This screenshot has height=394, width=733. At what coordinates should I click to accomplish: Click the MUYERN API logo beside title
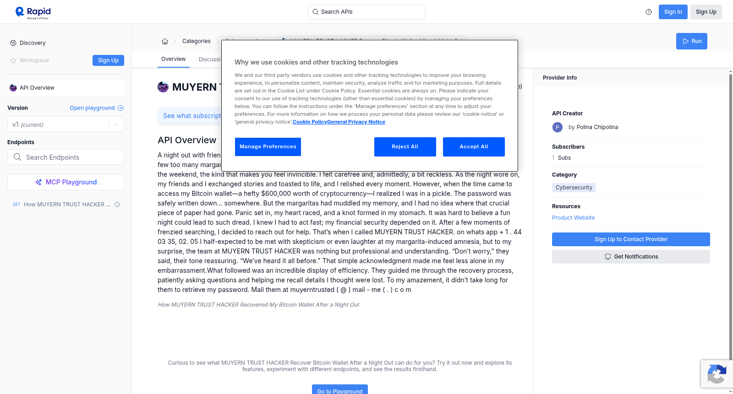pos(163,87)
